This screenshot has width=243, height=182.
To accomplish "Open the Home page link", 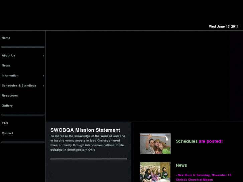I will [6, 38].
